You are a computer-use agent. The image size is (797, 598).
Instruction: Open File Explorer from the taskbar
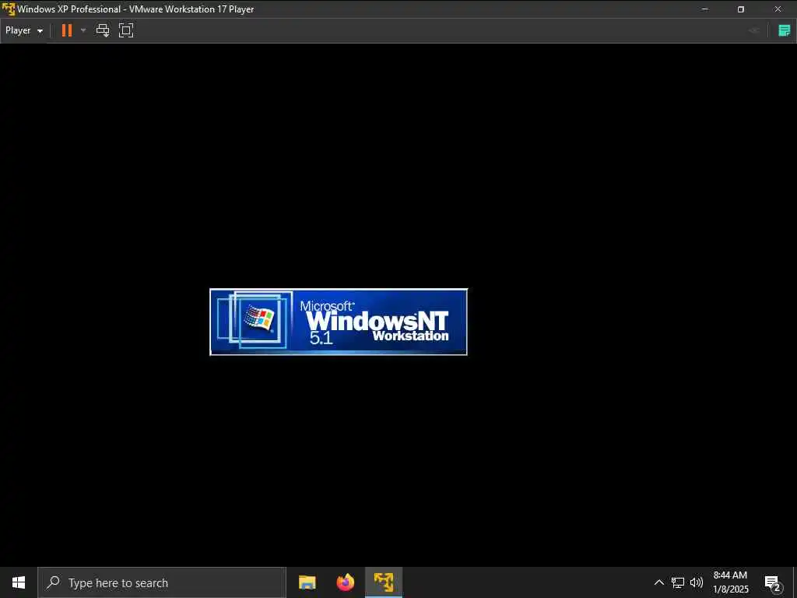pos(307,582)
